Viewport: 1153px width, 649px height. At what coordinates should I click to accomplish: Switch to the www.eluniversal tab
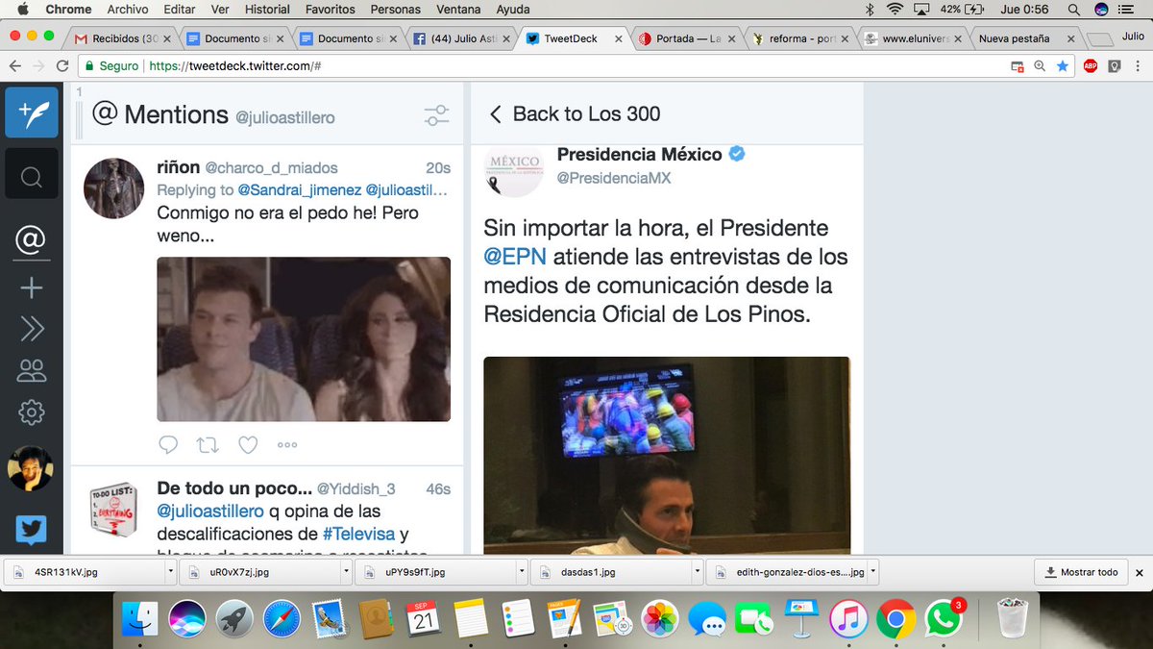click(913, 38)
